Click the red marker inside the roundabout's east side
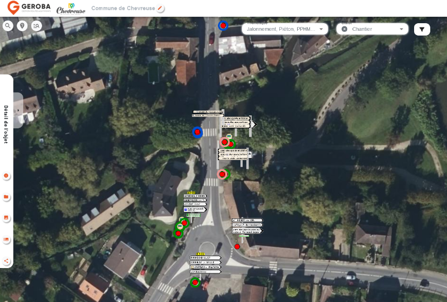The height and width of the screenshot is (302, 447). pyautogui.click(x=237, y=246)
